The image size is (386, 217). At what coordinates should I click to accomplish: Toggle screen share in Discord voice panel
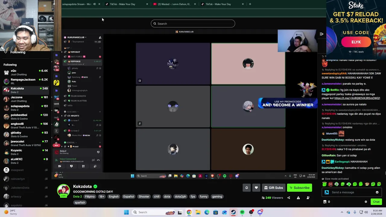coord(71,166)
